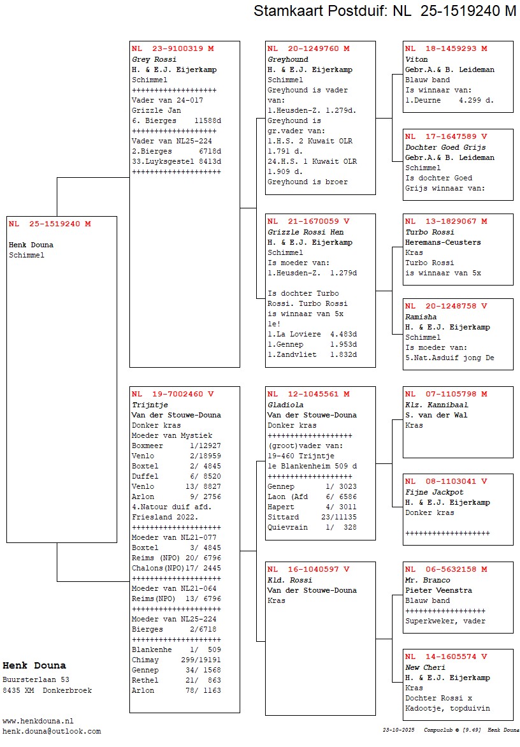Screen dimensions: 520x747
Task: Click the Dochter Goed Grijs entry
Action: pyautogui.click(x=445, y=147)
